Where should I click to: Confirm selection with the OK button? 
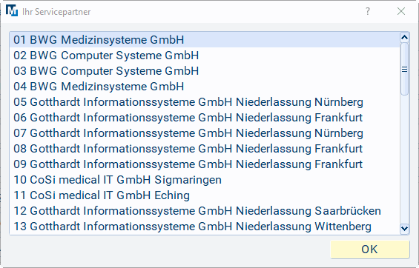click(x=369, y=249)
